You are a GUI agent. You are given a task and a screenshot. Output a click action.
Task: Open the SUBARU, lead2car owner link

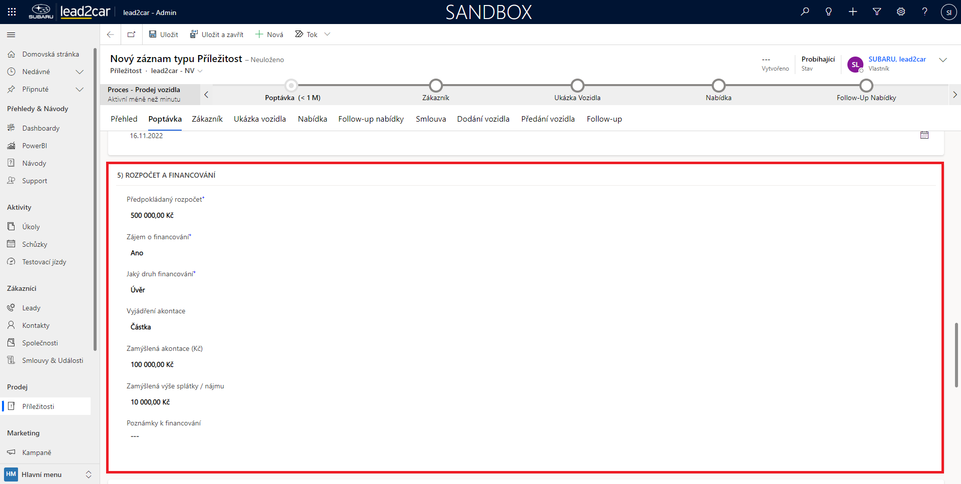897,59
